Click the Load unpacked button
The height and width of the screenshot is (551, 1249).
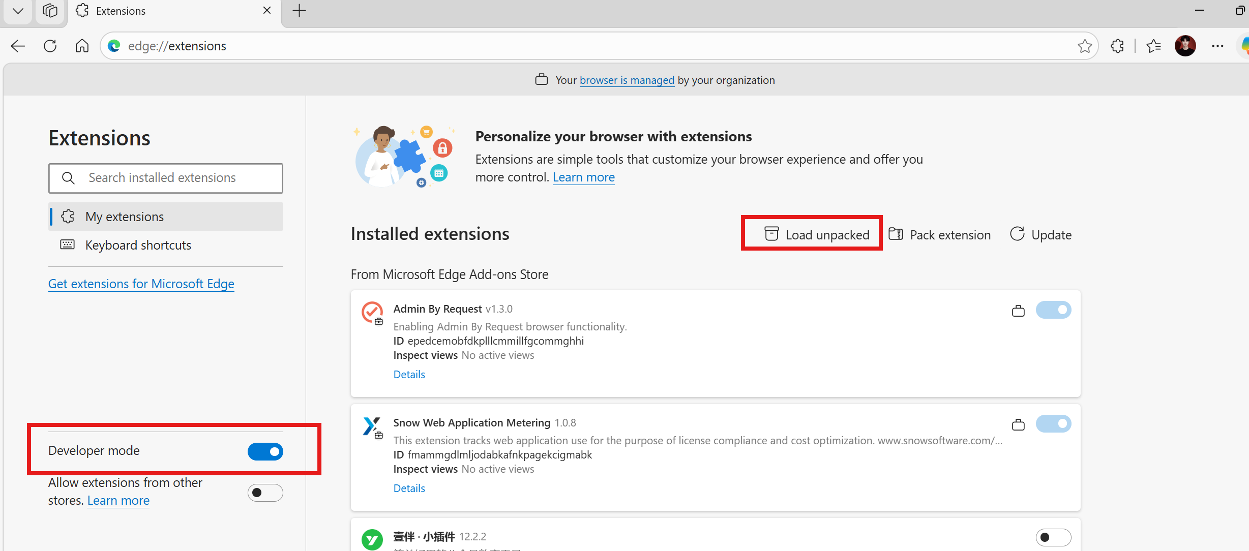[x=817, y=235]
